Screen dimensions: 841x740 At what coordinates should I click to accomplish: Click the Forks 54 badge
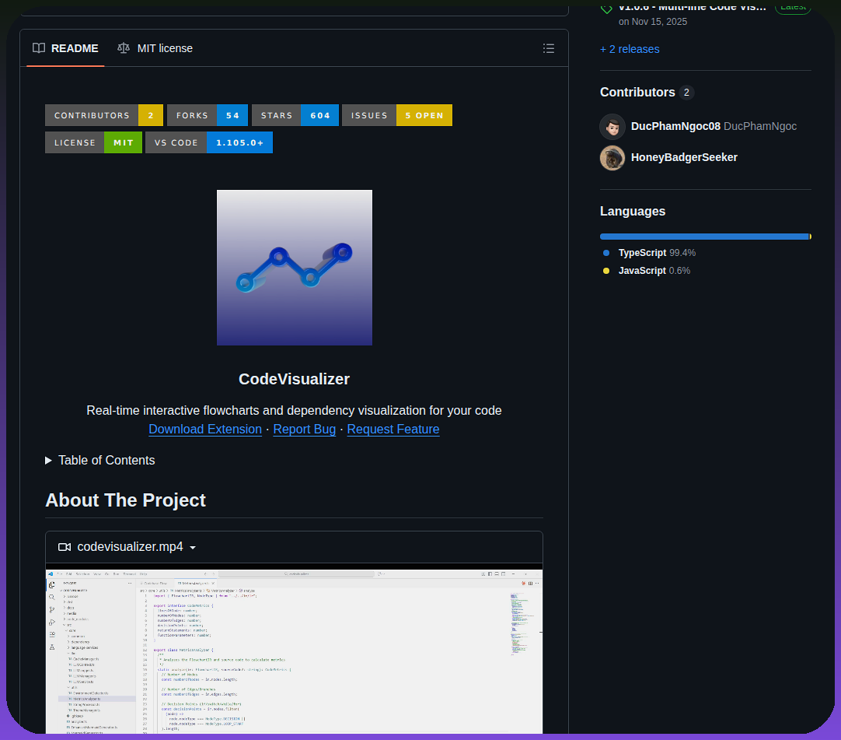click(x=208, y=115)
